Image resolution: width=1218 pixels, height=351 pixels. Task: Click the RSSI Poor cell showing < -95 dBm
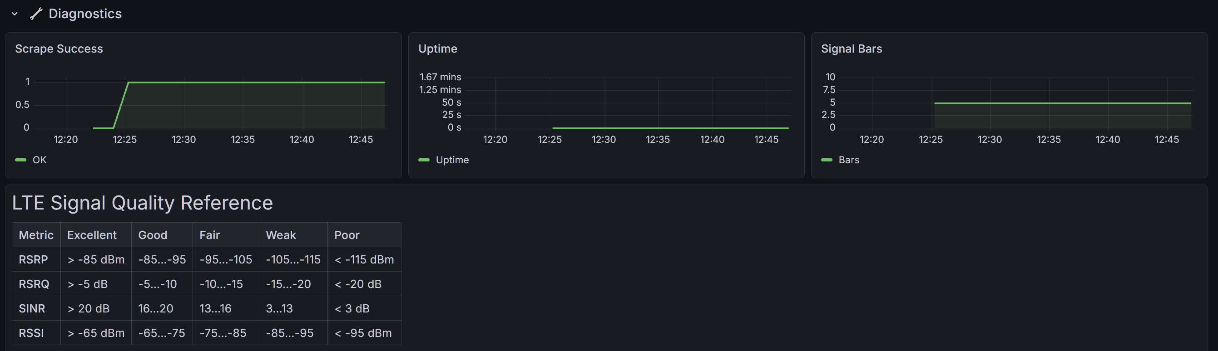coord(363,333)
